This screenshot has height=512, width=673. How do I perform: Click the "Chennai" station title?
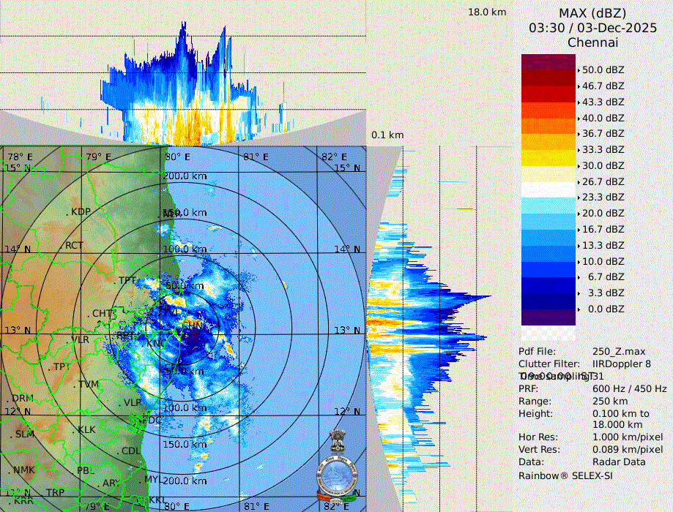coord(592,42)
